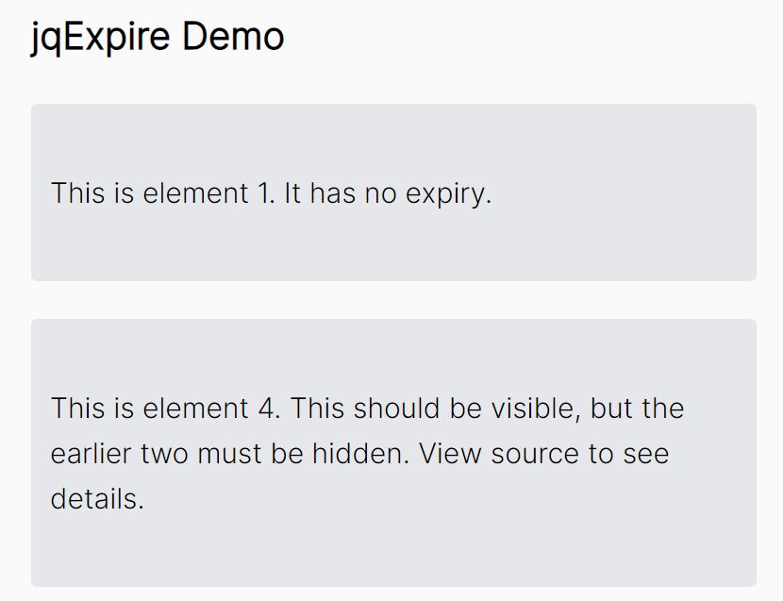Click the word "earlier" in the second box
The image size is (783, 601).
(91, 454)
